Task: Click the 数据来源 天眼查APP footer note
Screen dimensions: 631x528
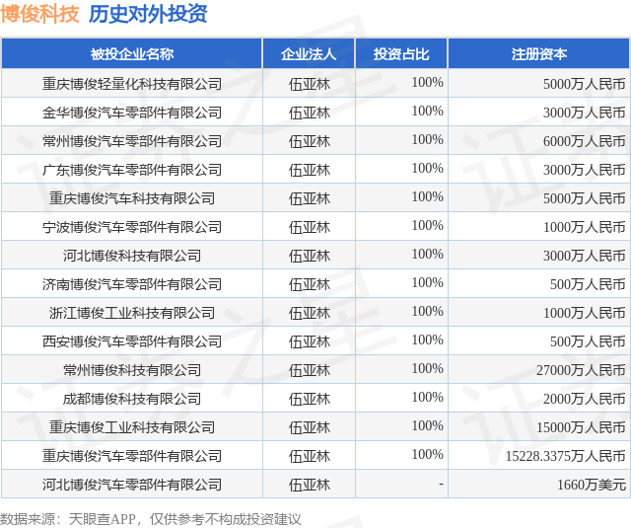Action: 151,519
